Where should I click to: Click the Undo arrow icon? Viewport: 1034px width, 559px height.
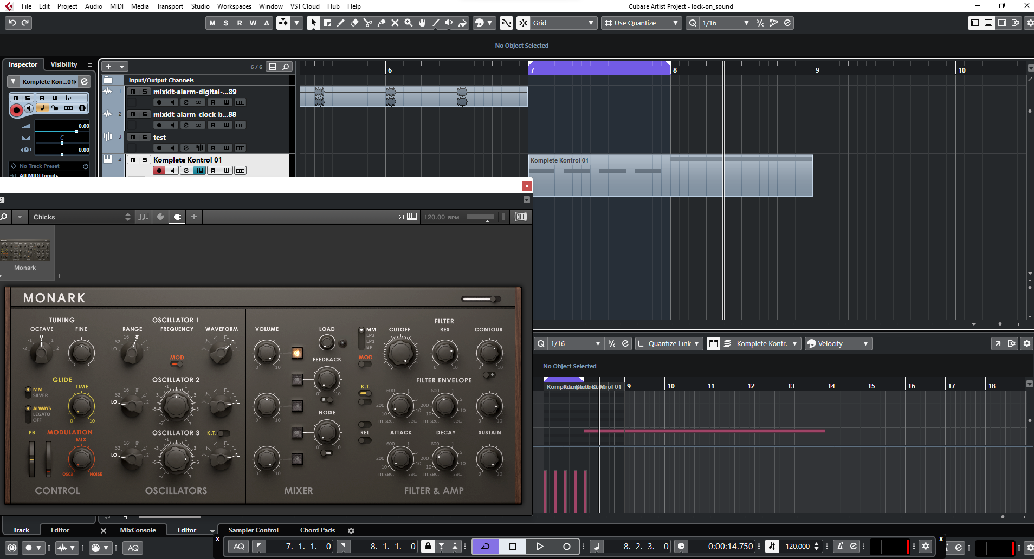tap(12, 23)
